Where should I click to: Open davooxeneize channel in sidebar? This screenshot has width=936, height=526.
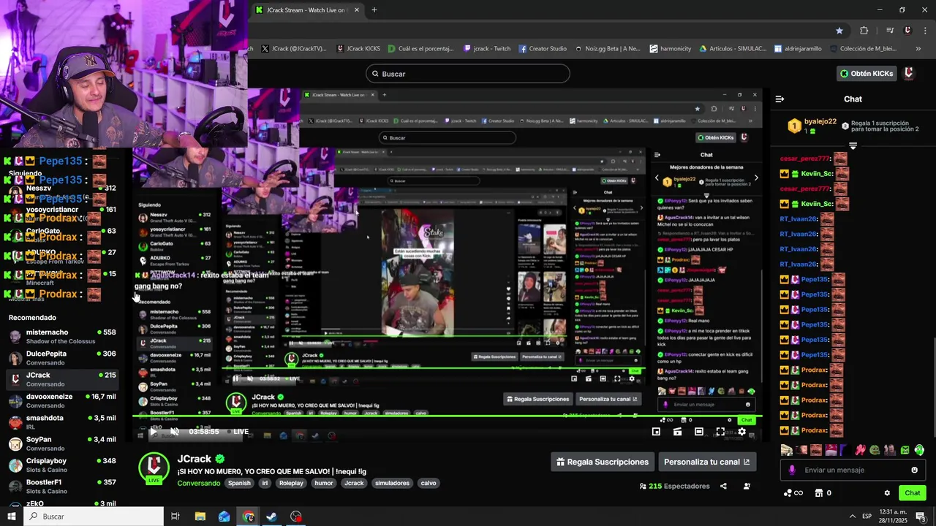(62, 400)
